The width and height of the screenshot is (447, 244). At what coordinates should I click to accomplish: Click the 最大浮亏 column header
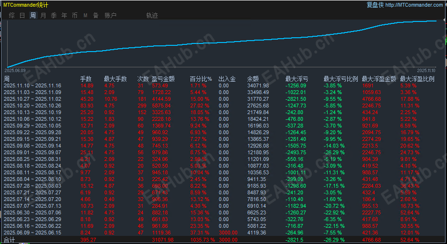pyautogui.click(x=297, y=79)
